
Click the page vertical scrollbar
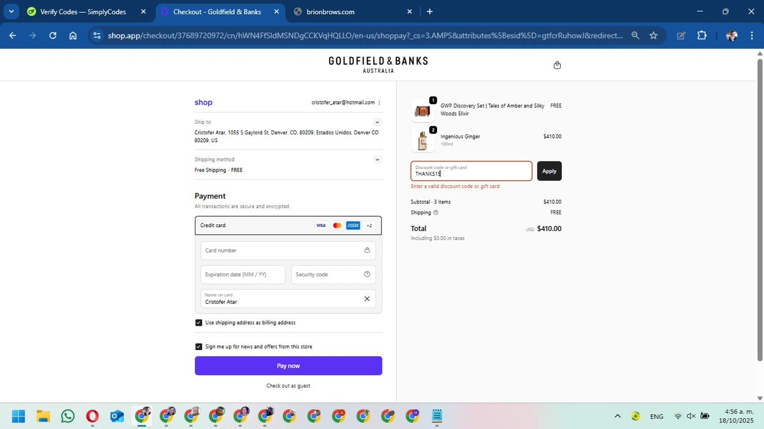760,210
